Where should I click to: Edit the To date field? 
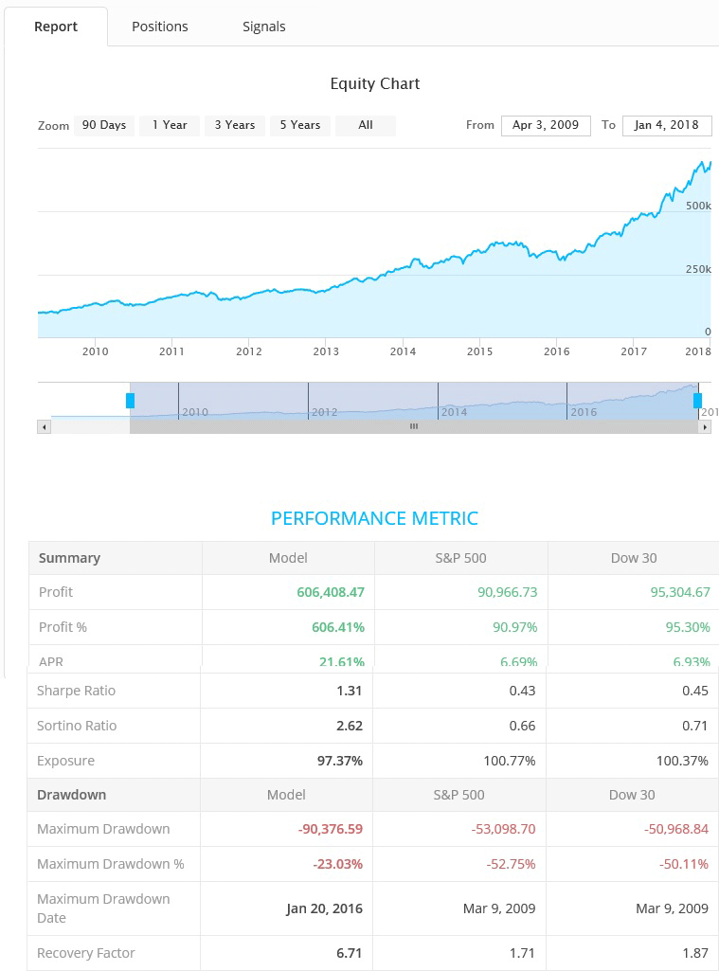coord(667,125)
